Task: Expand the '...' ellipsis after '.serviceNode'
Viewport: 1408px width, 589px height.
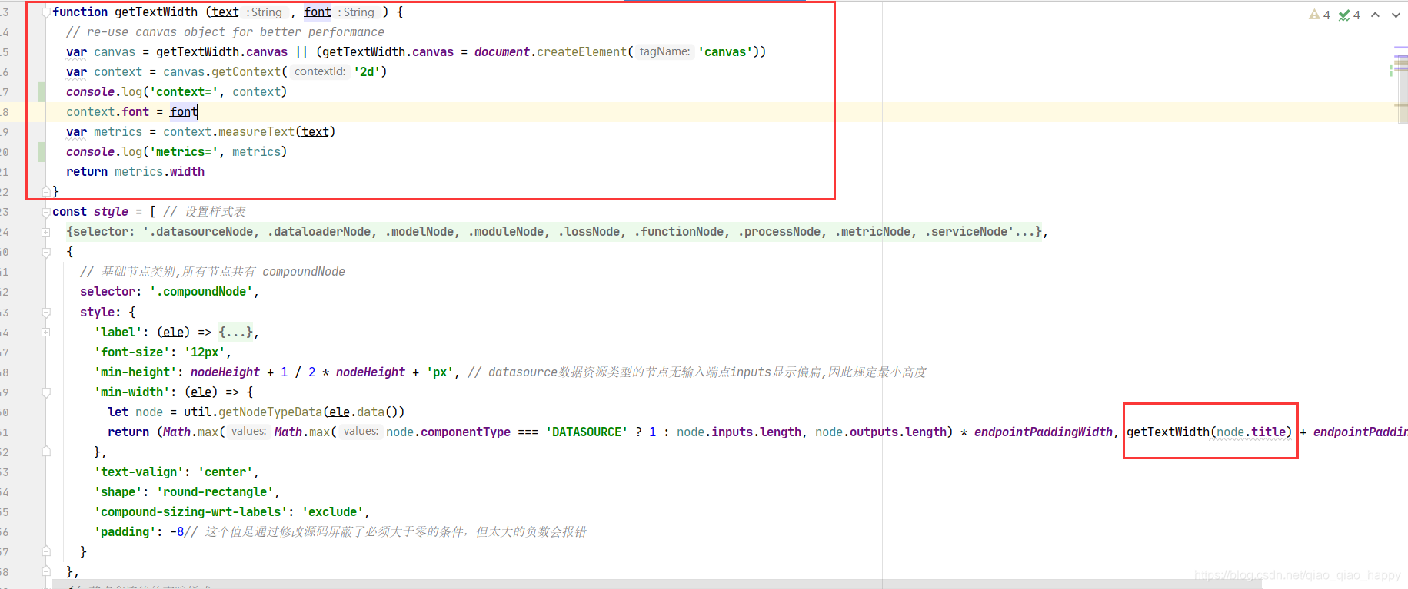Action: tap(1026, 232)
